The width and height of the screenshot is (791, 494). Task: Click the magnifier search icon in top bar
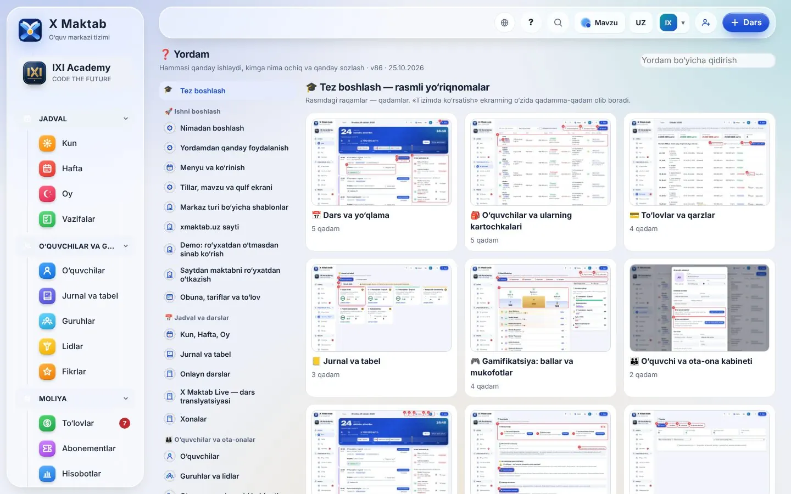558,23
